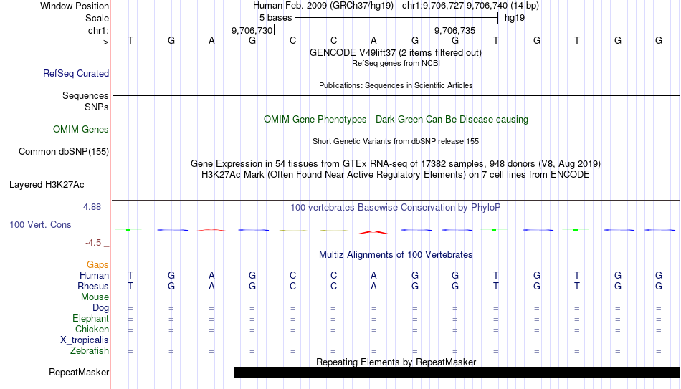Click H3K27Ac Mark ENCODE track title
Viewport: 681px width, 389px height.
pos(396,175)
